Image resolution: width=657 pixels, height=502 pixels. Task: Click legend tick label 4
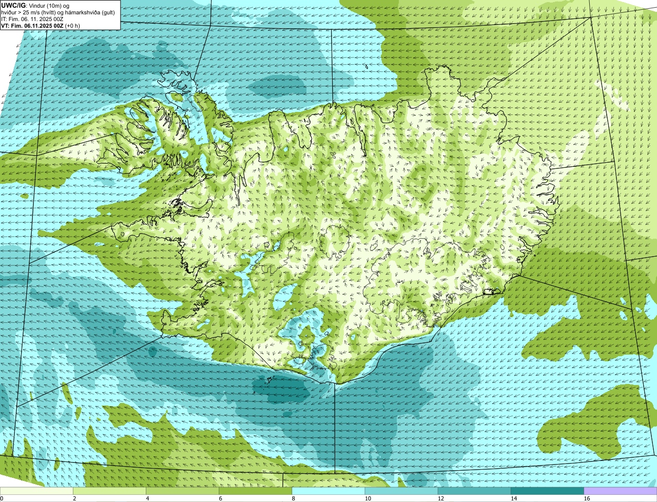(x=148, y=498)
